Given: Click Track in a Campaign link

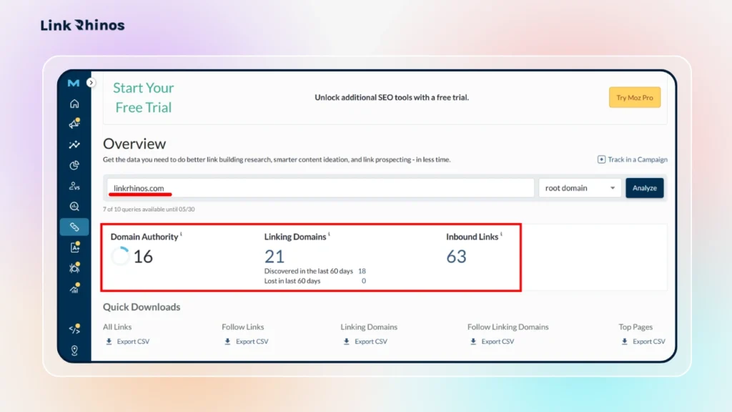Looking at the screenshot, I should click(637, 160).
